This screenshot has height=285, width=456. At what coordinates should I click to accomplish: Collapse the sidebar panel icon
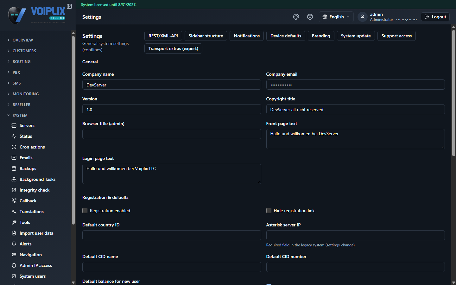coord(69,6)
